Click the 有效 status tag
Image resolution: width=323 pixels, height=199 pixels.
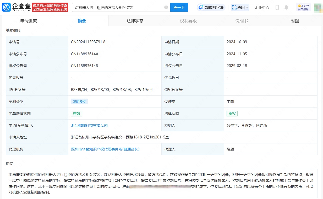pos(76,114)
